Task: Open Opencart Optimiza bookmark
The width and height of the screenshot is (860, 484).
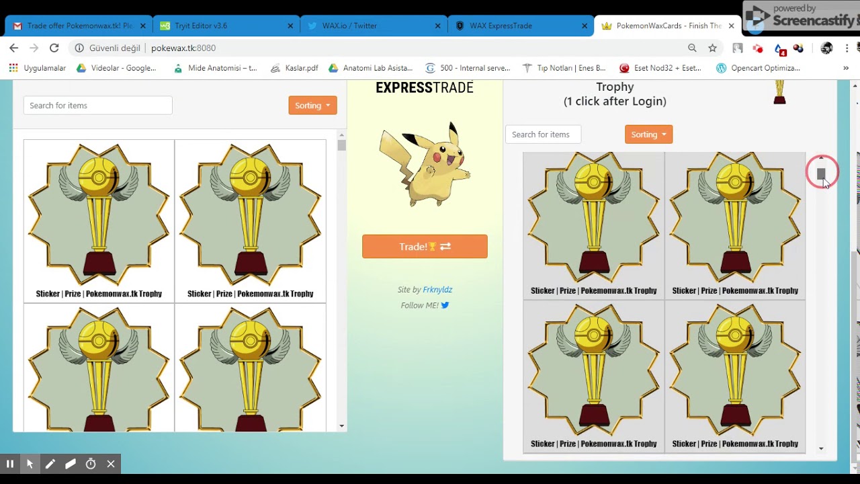Action: point(758,68)
